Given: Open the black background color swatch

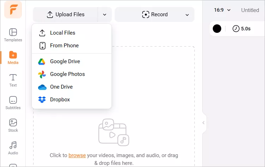Looking at the screenshot, I should click(x=217, y=29).
